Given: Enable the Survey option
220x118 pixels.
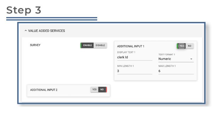Looking at the screenshot, I should point(87,45).
